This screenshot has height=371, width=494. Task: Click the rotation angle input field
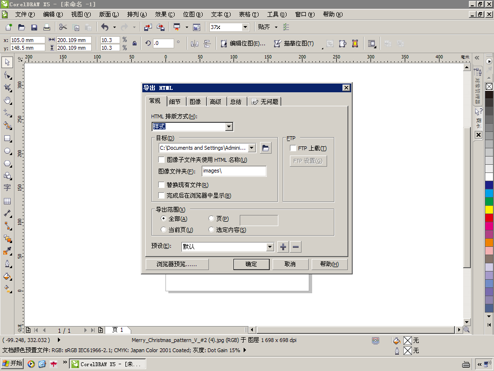tap(164, 43)
